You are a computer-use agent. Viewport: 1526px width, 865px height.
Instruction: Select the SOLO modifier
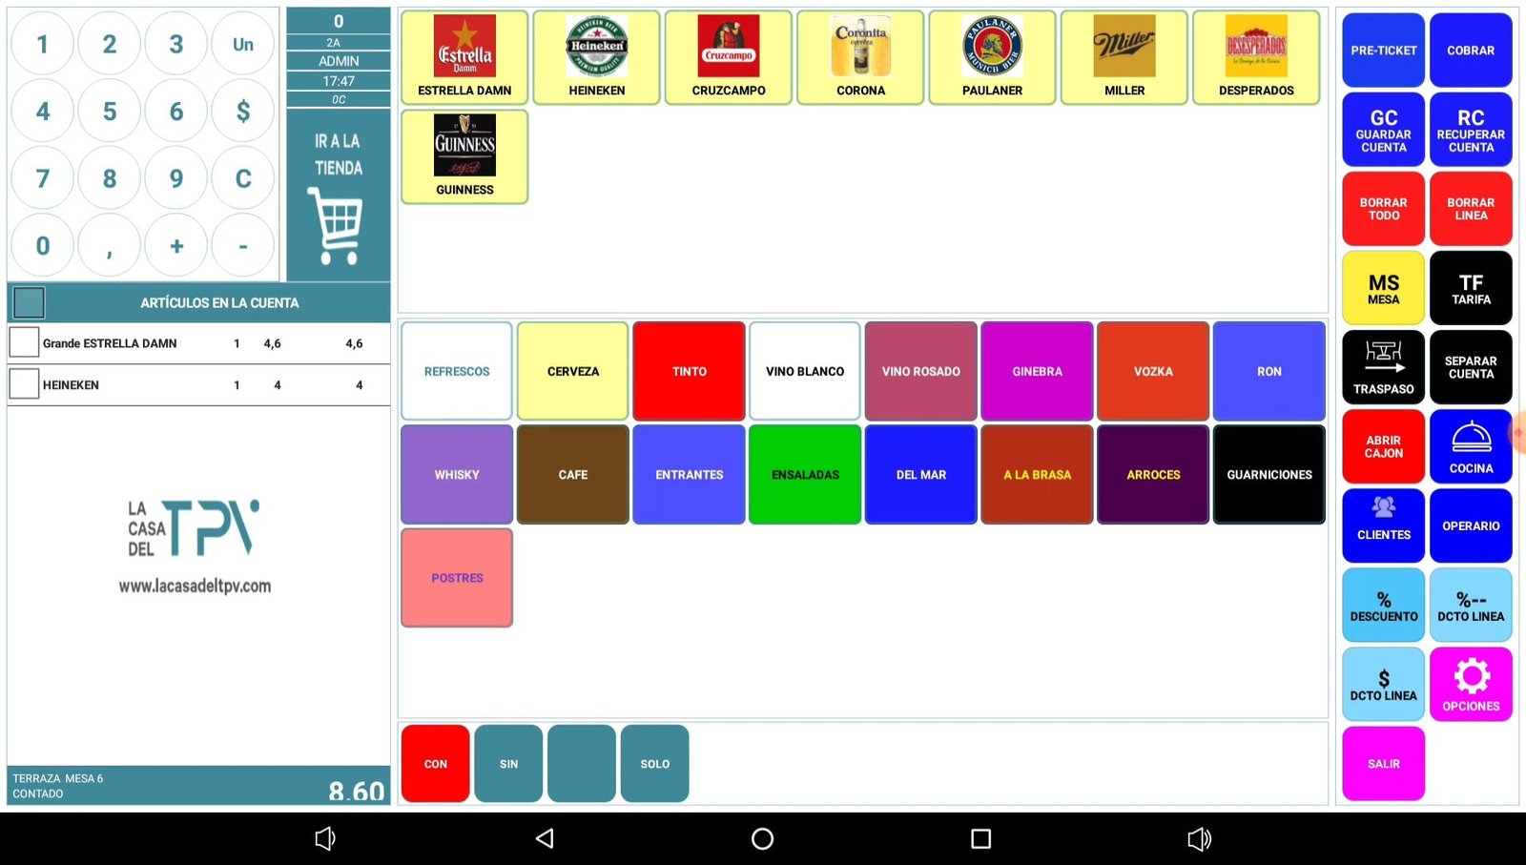pos(654,763)
